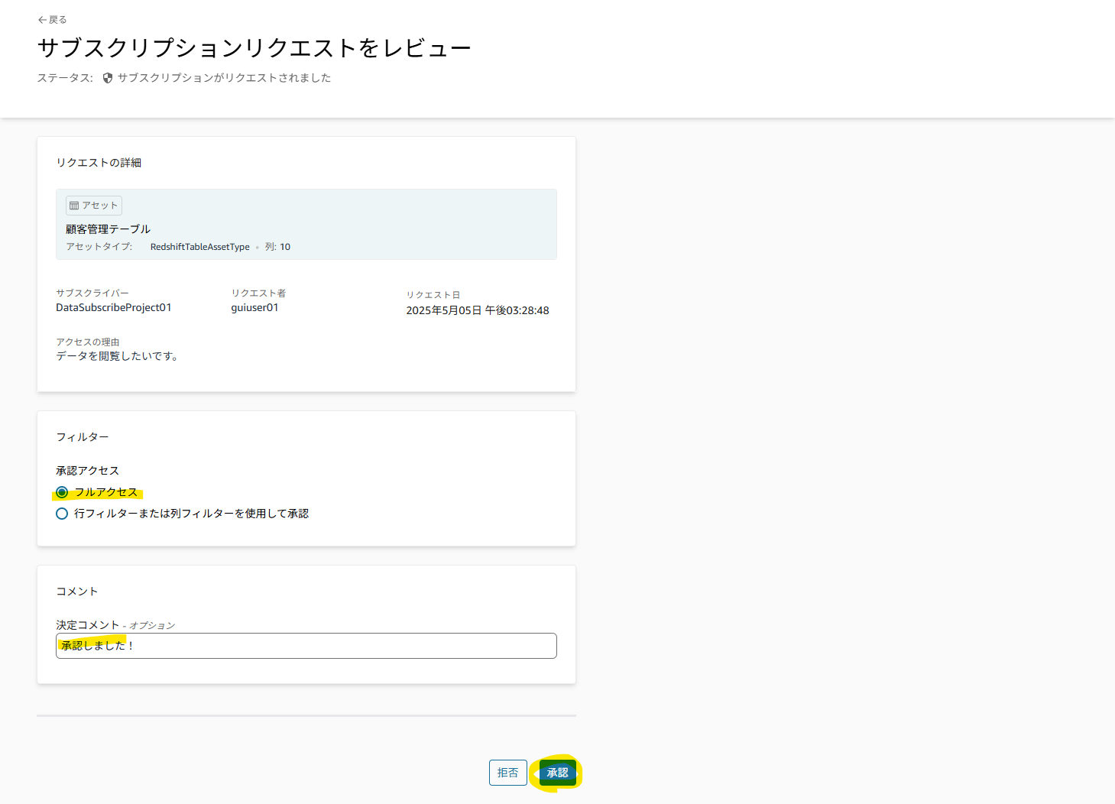The height and width of the screenshot is (804, 1115).
Task: Click the 顧客管理テーブル asset name
Action: tap(108, 229)
